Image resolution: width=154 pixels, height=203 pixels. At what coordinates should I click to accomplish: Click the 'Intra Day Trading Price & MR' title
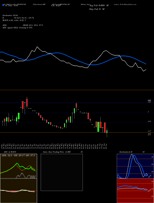(x=57, y=152)
